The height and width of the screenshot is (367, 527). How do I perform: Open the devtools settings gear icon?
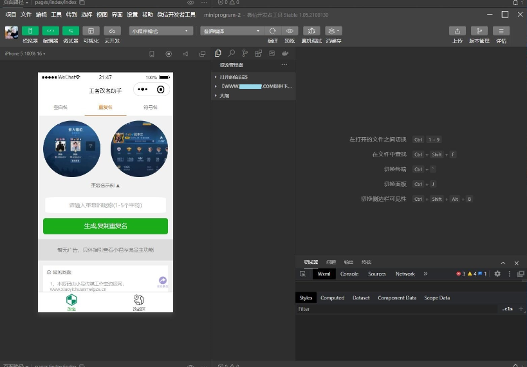click(497, 274)
